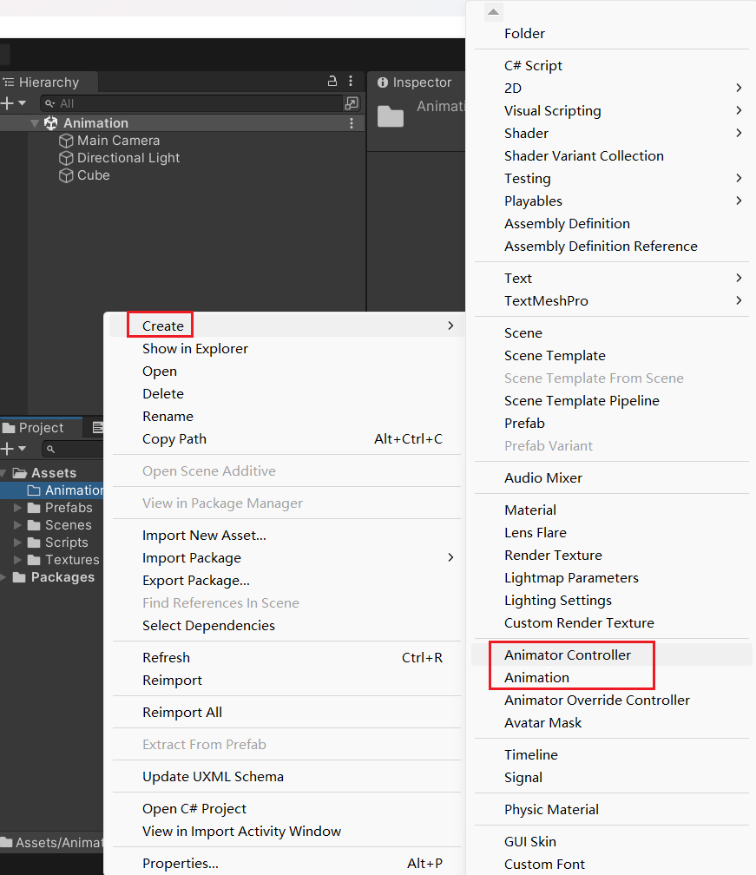This screenshot has width=756, height=875.
Task: Expand the Prefabs folder
Action: pos(17,508)
